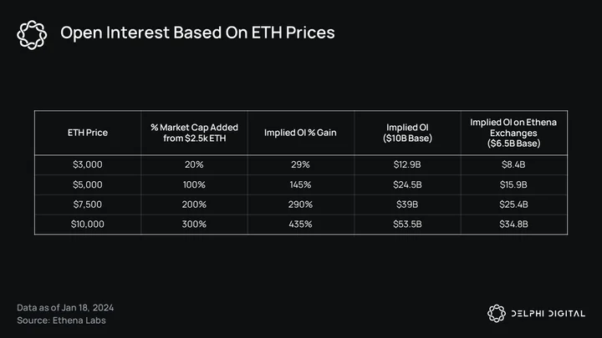
Task: Click the 200% market cap added cell
Action: click(x=194, y=204)
